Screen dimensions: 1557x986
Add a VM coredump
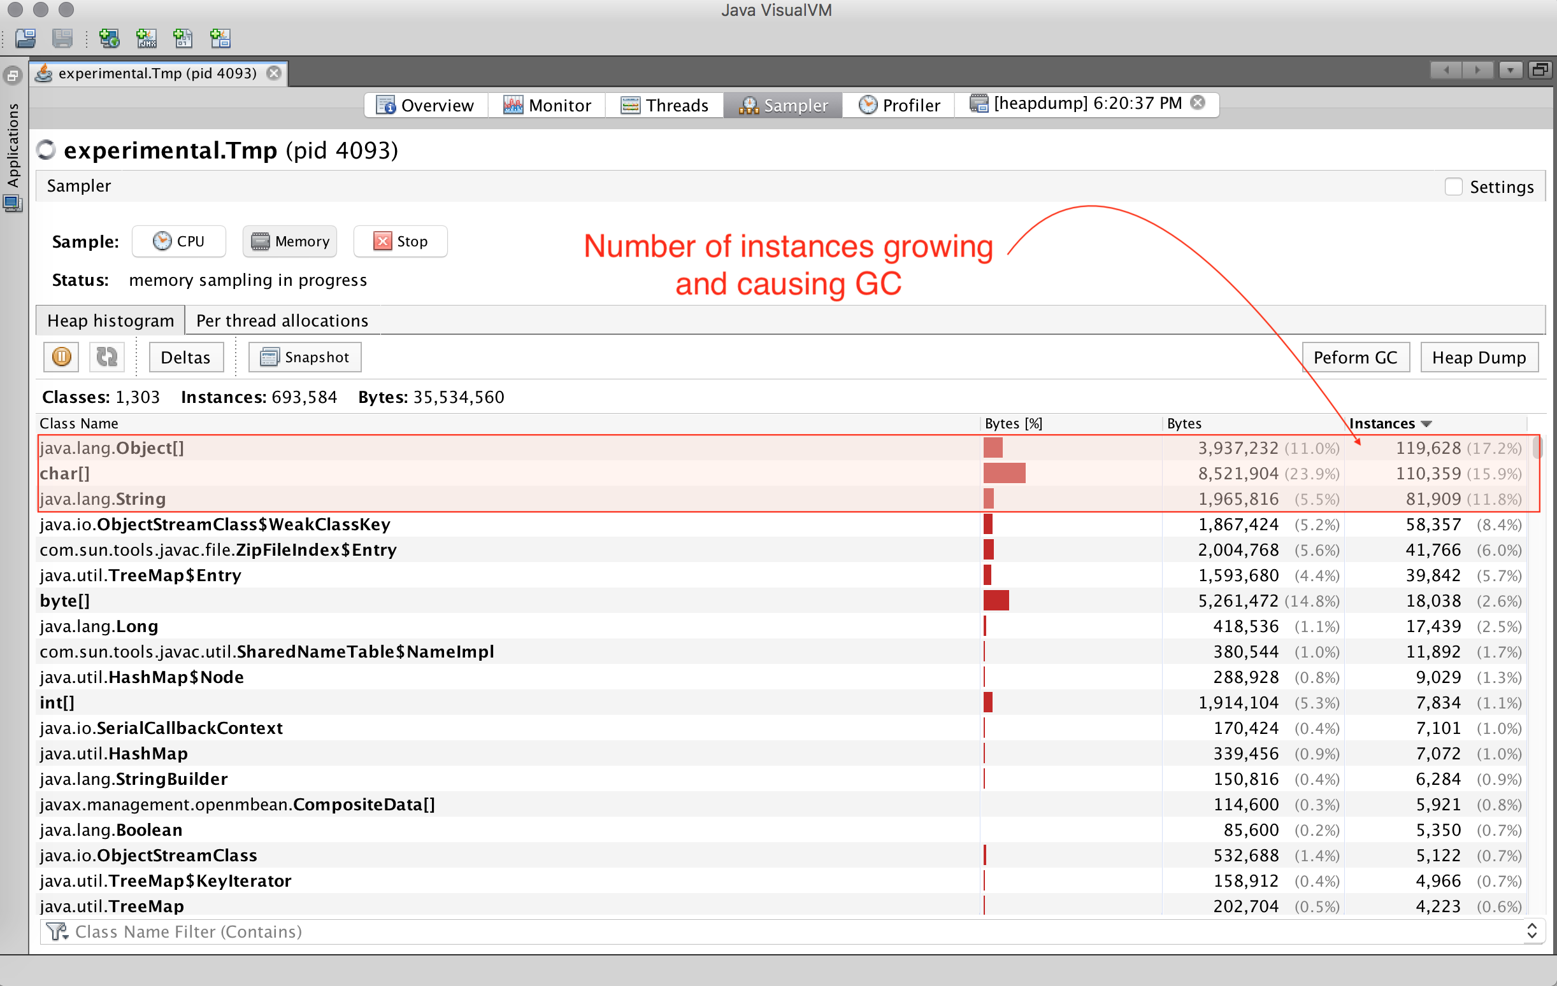pyautogui.click(x=183, y=39)
